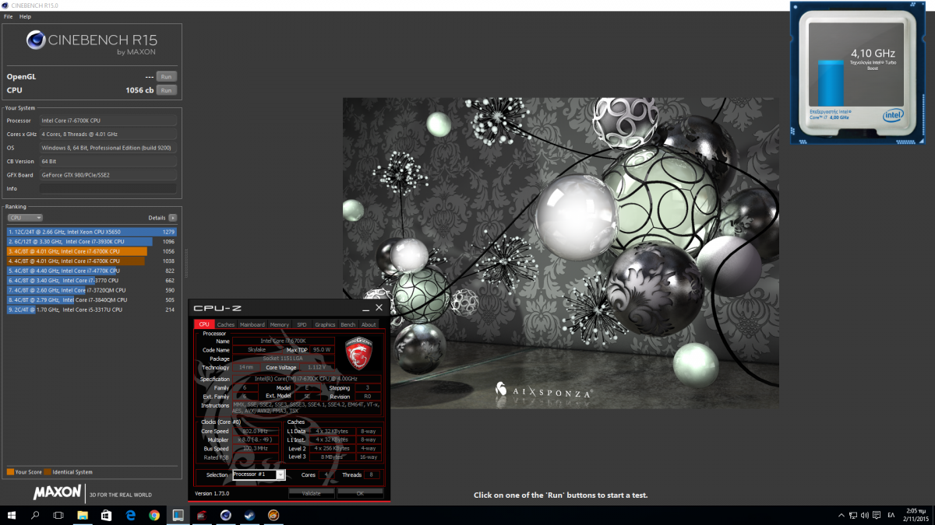Click OK in the CPU-Z window
The width and height of the screenshot is (935, 525).
click(360, 493)
